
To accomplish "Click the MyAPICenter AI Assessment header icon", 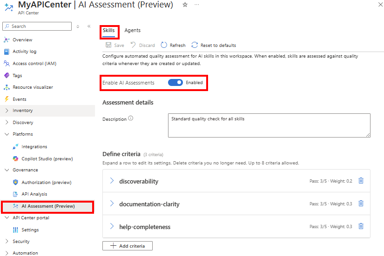I will tap(9, 7).
